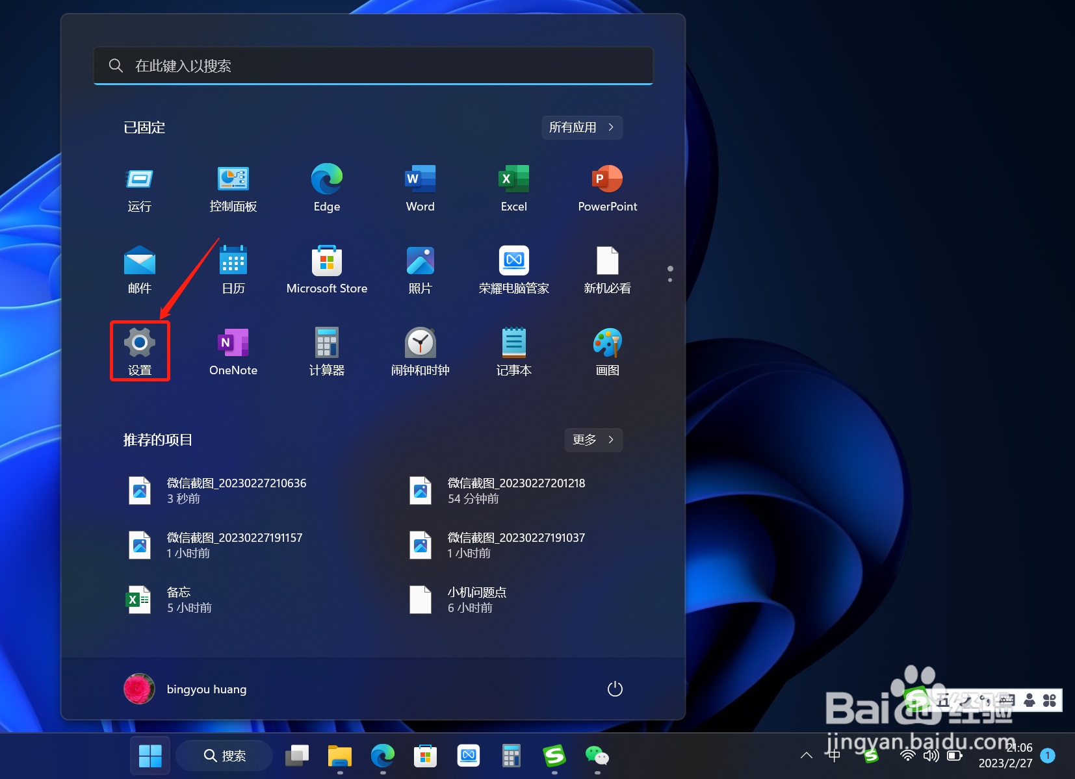Launch PowerPoint from pinned apps
Image resolution: width=1075 pixels, height=779 pixels.
[x=608, y=189]
